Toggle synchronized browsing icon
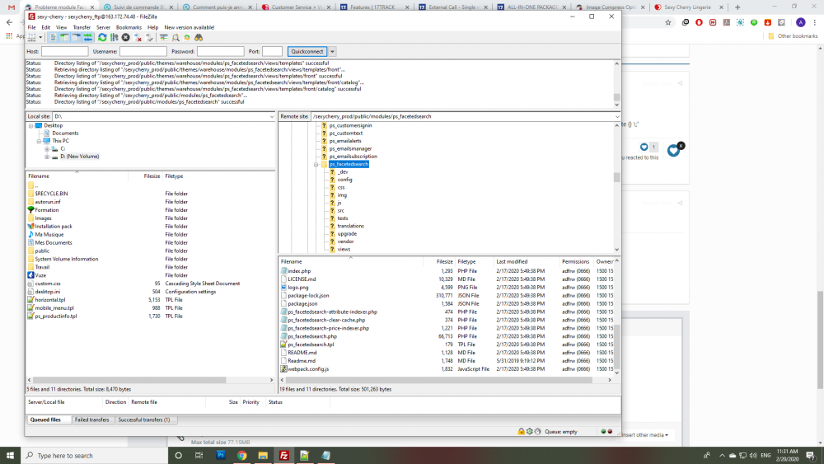This screenshot has height=464, width=824. 187,37
